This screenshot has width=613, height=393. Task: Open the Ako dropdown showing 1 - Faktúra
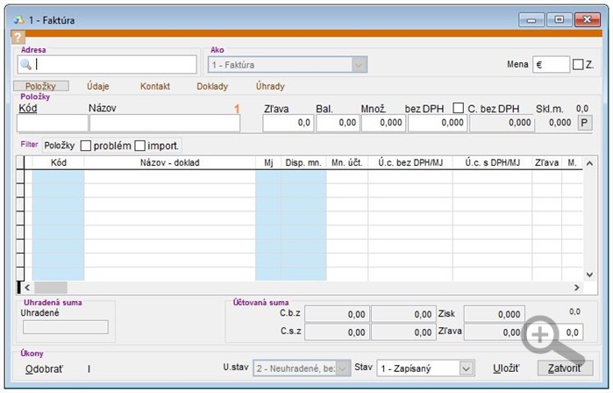click(358, 65)
